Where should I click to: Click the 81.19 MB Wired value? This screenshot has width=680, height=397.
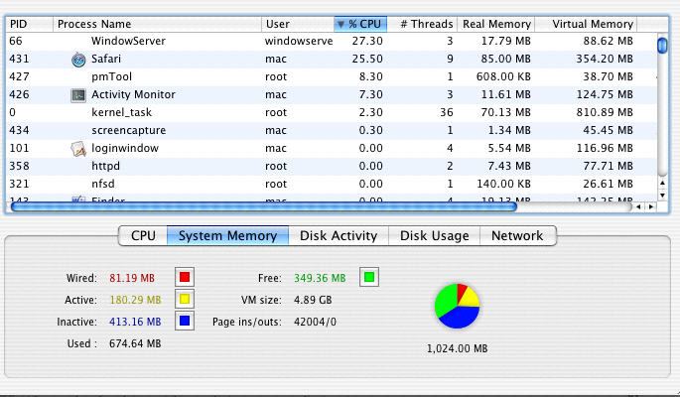(132, 278)
